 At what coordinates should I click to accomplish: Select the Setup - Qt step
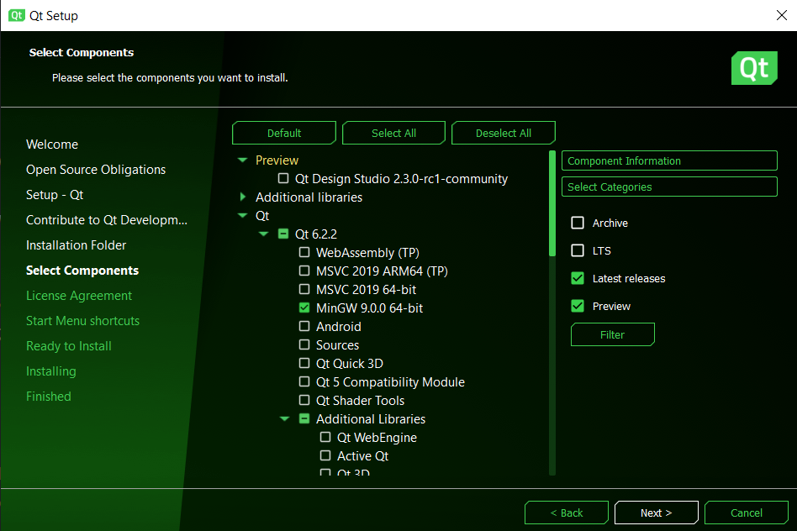pyautogui.click(x=55, y=195)
